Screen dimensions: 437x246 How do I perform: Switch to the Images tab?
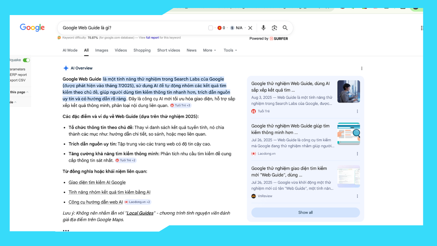pyautogui.click(x=102, y=50)
